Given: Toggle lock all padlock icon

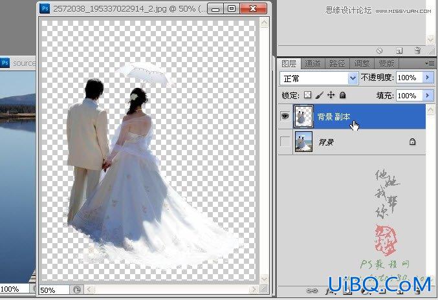Looking at the screenshot, I should (343, 95).
